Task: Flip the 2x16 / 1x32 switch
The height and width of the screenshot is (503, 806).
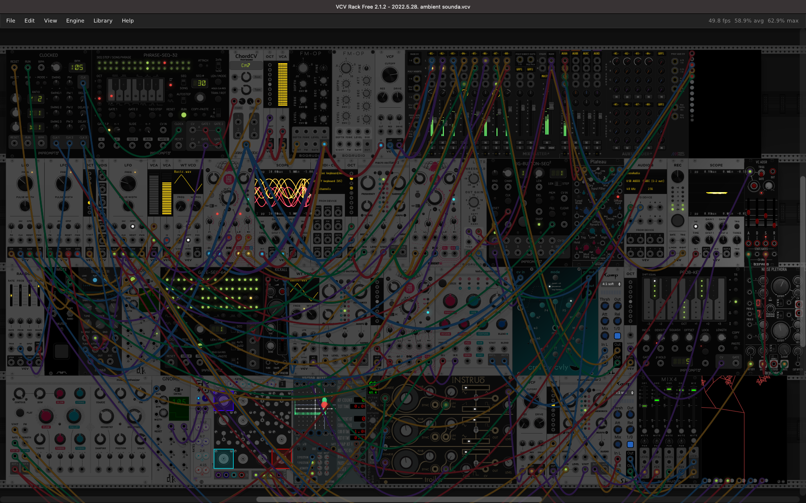Action: (218, 65)
